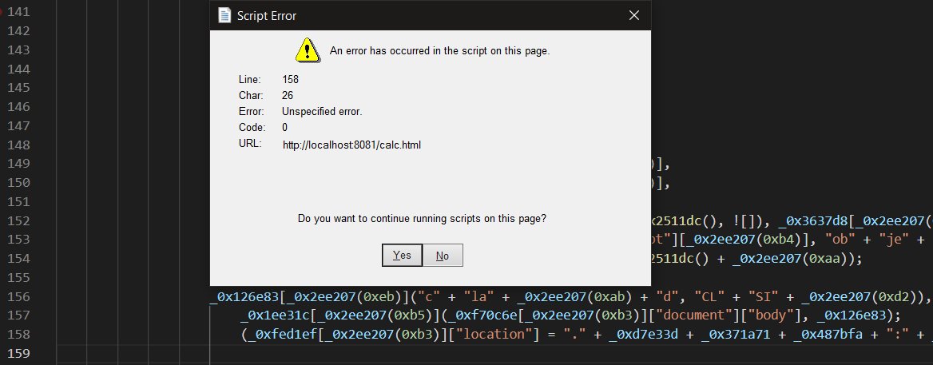Screen dimensions: 933x365
Task: Click Yes to continue running scripts
Action: (402, 255)
